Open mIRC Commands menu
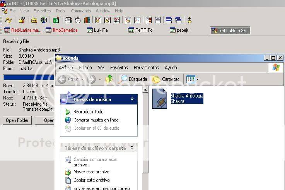The width and height of the screenshot is (285, 190). (81, 11)
